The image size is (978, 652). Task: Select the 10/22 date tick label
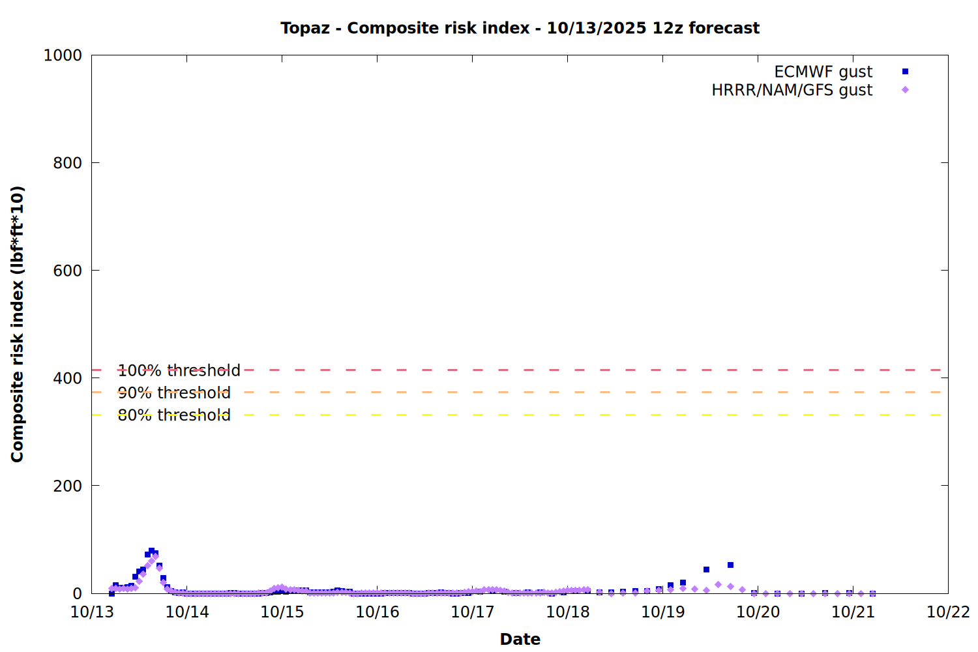click(x=948, y=612)
